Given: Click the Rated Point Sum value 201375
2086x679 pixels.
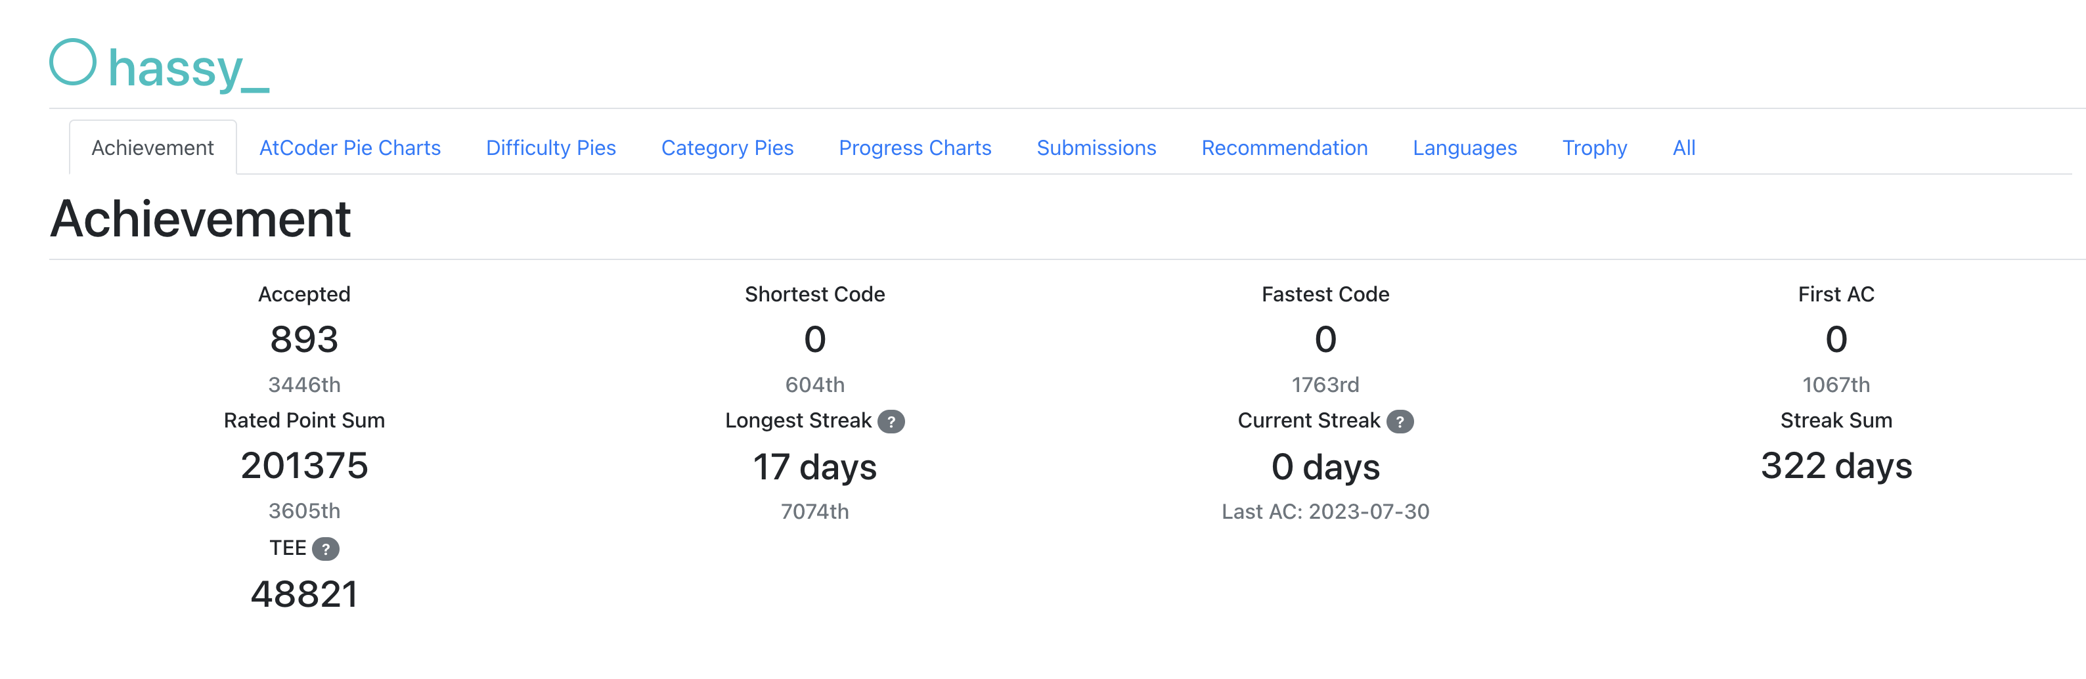Looking at the screenshot, I should (x=305, y=466).
